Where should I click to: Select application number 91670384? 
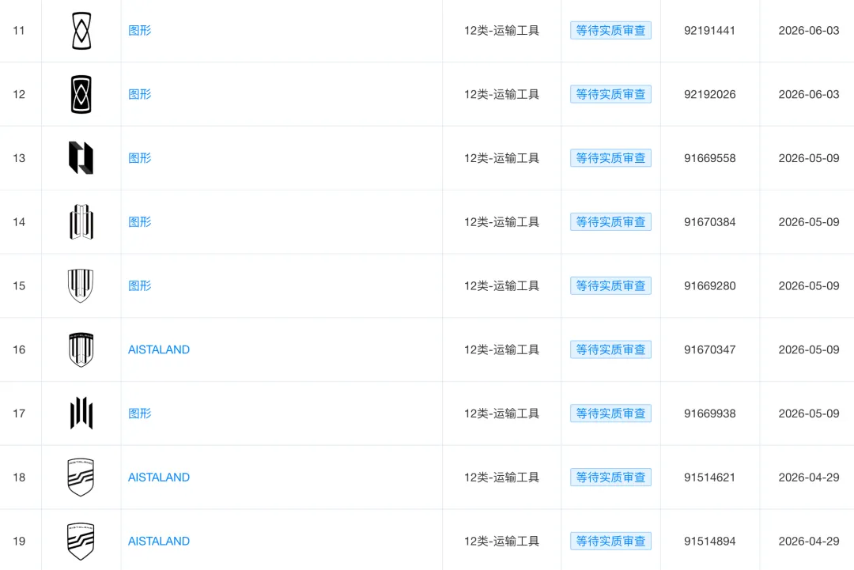click(x=709, y=221)
